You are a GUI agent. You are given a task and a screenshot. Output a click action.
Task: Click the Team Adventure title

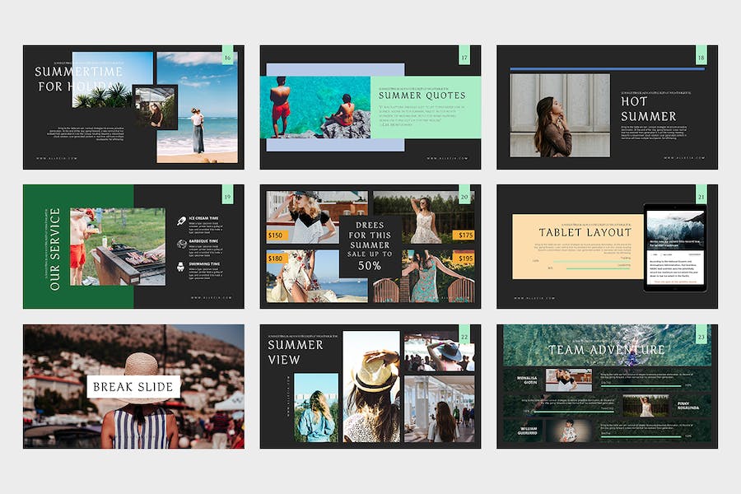(606, 350)
